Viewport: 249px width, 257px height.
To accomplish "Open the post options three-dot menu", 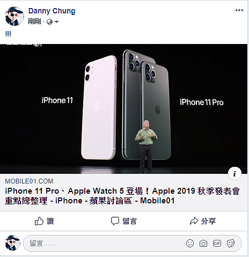I will pos(239,10).
